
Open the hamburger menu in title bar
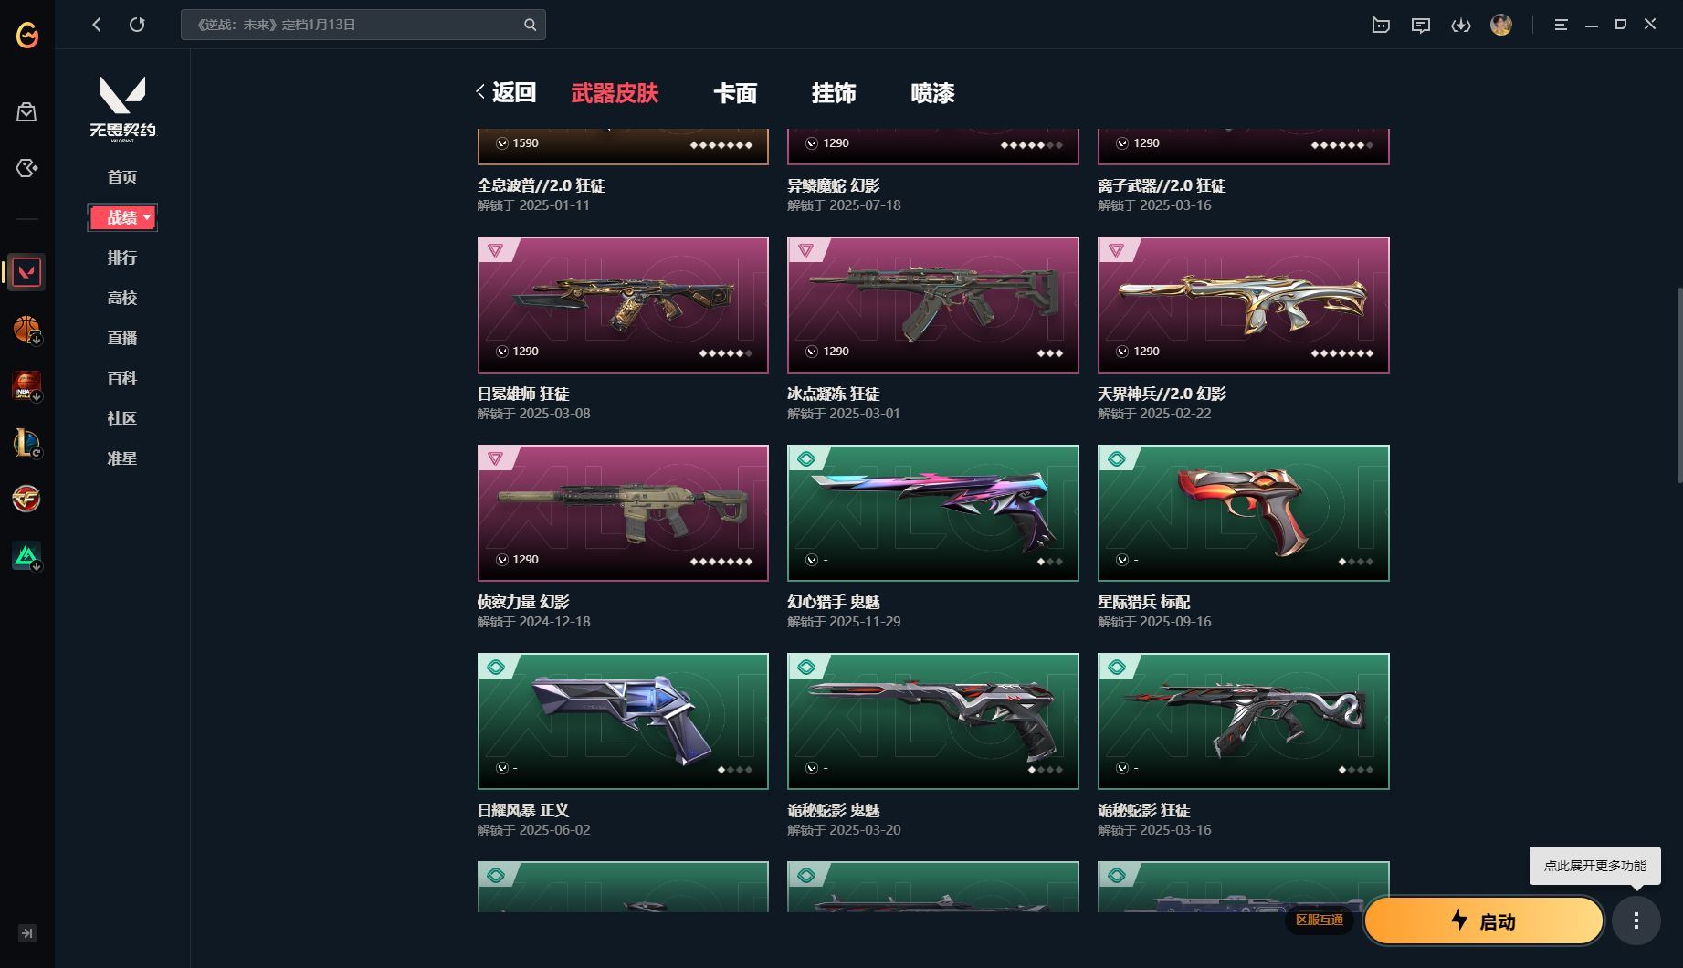(1561, 25)
